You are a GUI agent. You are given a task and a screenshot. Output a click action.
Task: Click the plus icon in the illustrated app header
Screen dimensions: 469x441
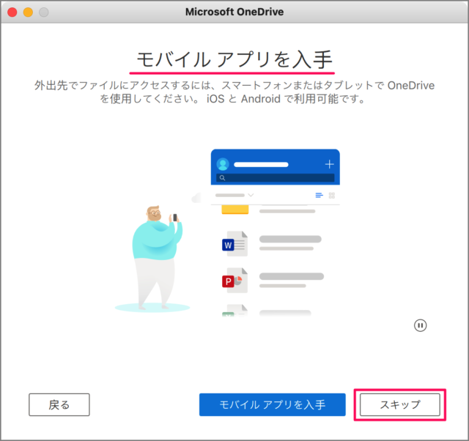pyautogui.click(x=329, y=164)
